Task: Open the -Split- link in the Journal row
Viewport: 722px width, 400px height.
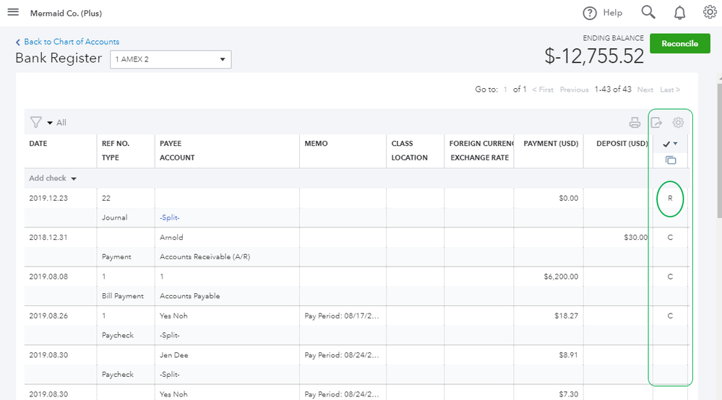Action: point(171,217)
